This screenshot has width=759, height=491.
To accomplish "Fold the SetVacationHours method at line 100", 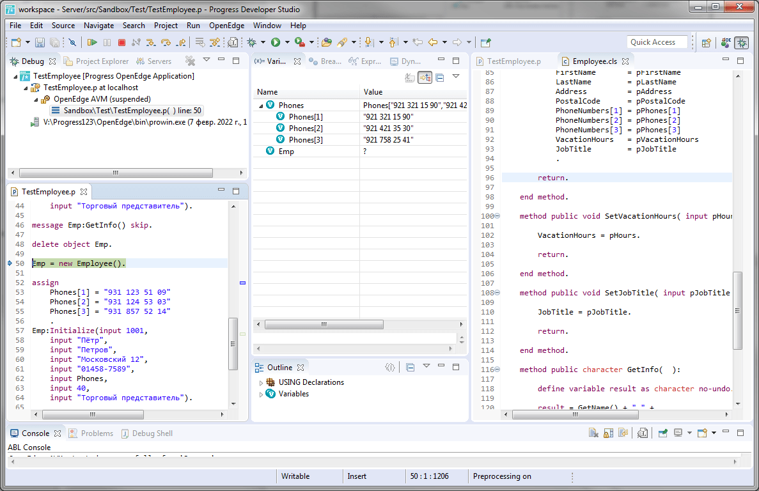I will tap(497, 216).
